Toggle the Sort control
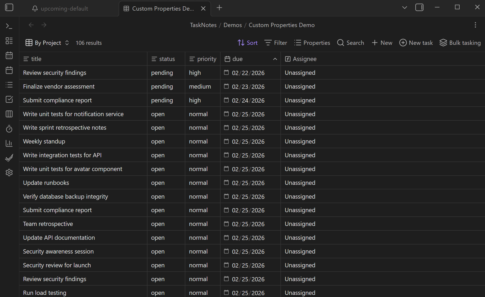485x297 pixels. [x=247, y=43]
